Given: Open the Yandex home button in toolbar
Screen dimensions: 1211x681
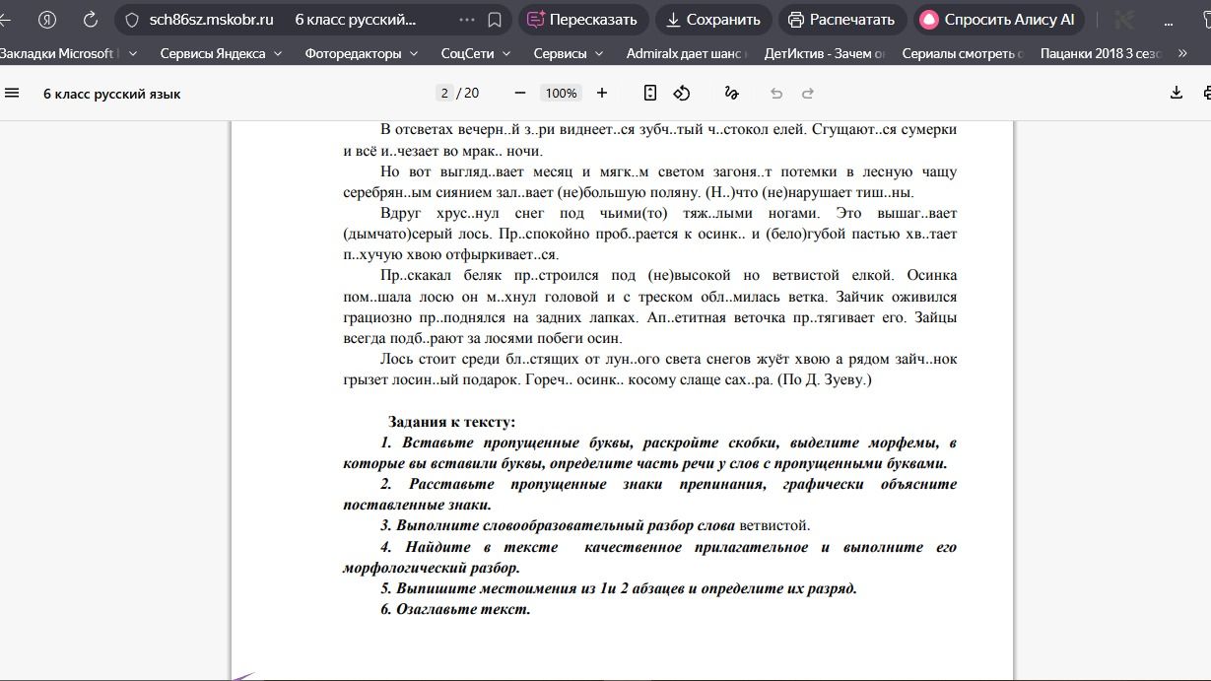Looking at the screenshot, I should (x=47, y=20).
